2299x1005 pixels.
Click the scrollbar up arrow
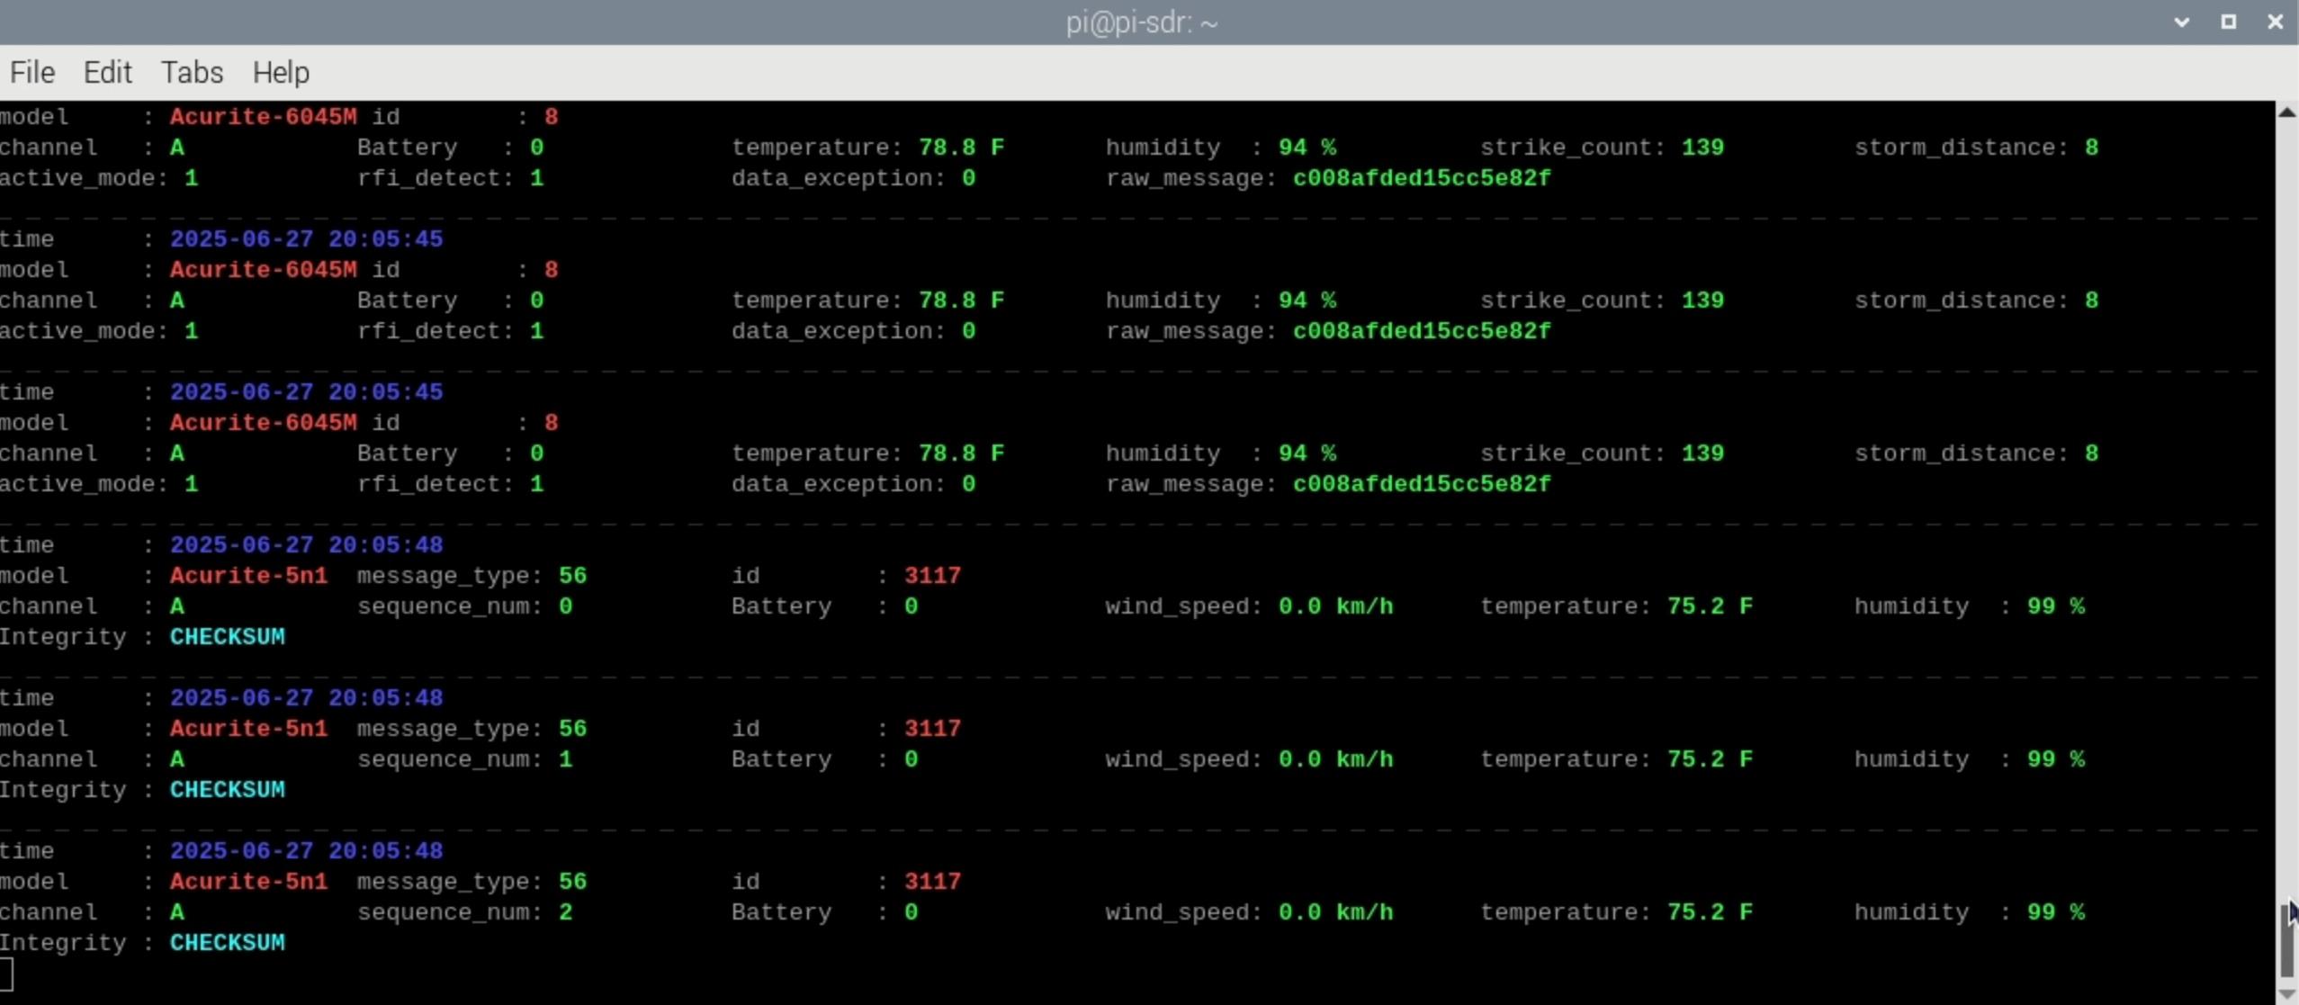(2286, 112)
